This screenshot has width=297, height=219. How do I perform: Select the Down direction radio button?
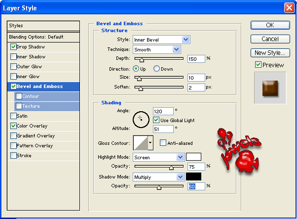click(157, 69)
